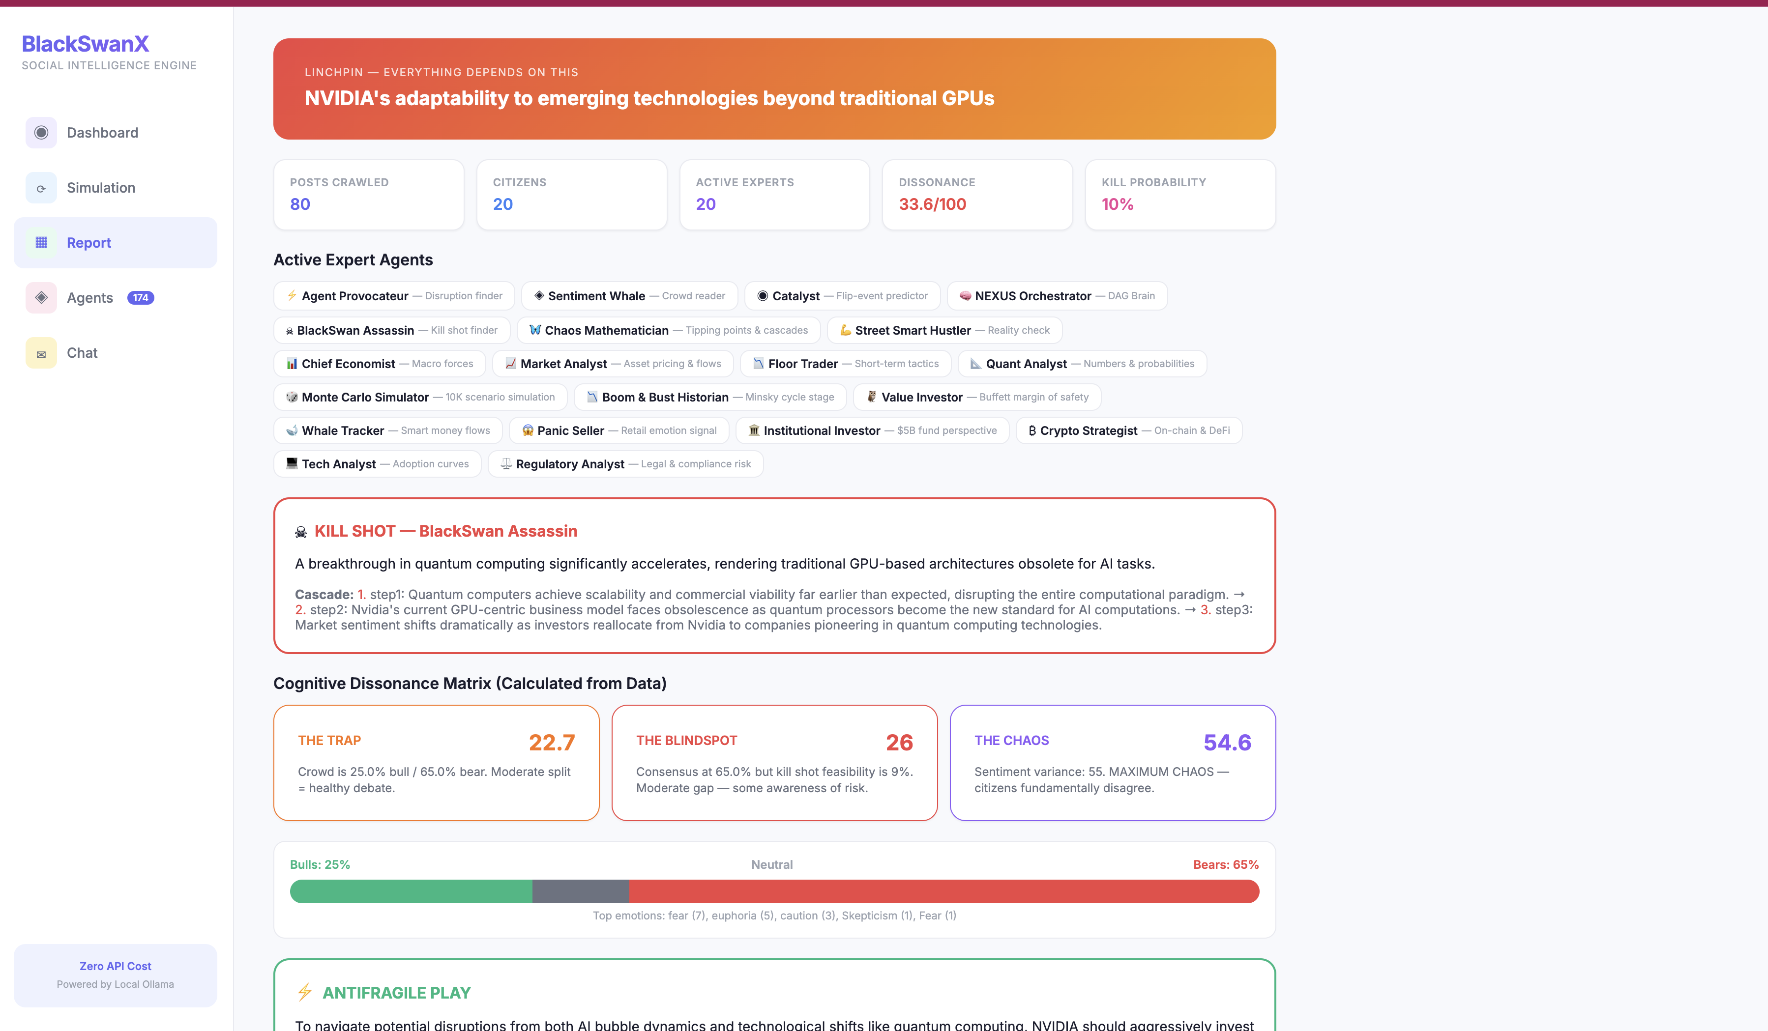1768x1031 pixels.
Task: Click the Zero API Cost badge
Action: tap(115, 975)
